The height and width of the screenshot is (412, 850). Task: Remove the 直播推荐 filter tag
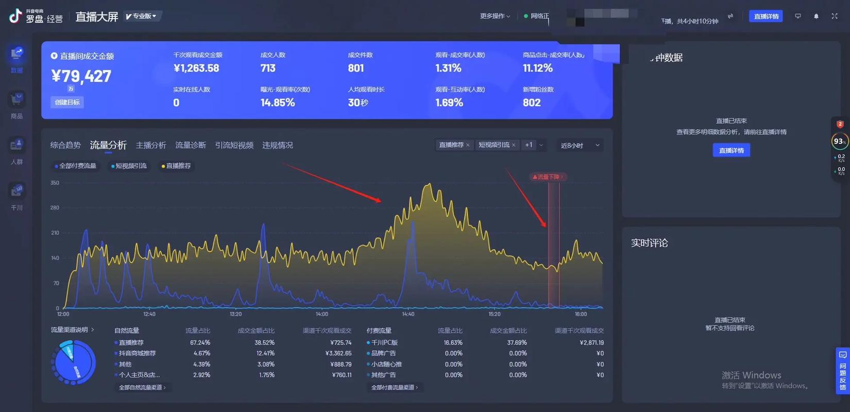pyautogui.click(x=468, y=145)
